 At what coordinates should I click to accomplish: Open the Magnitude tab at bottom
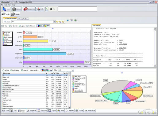click(x=32, y=110)
